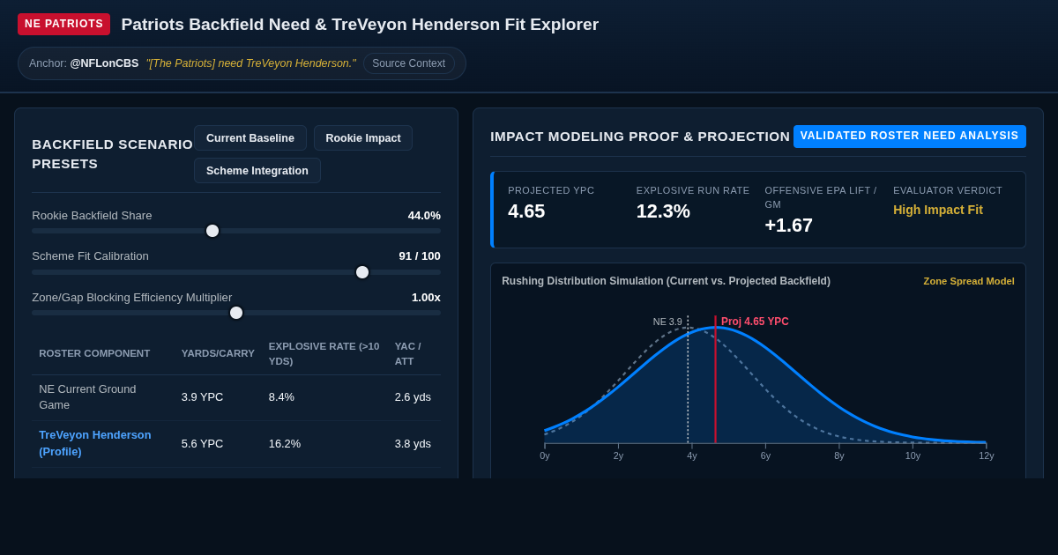Viewport: 1058px width, 555px height.
Task: Click the High Impact Fit verdict
Action: click(x=938, y=210)
